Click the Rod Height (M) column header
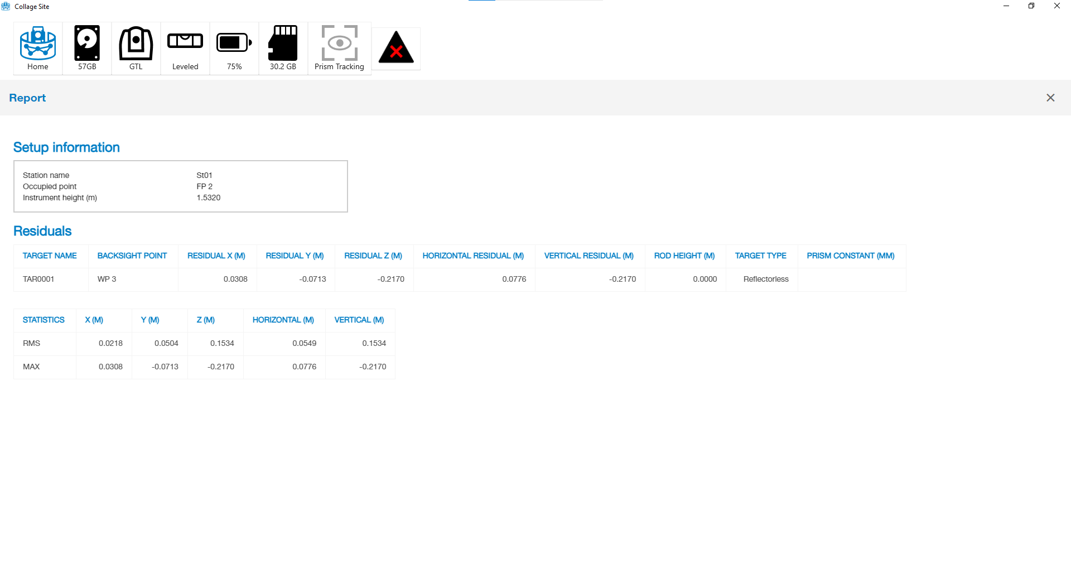1071x578 pixels. (684, 256)
